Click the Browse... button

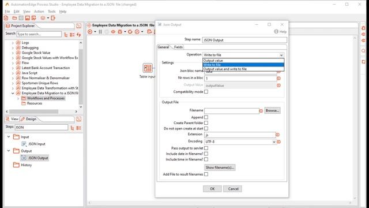(272, 110)
